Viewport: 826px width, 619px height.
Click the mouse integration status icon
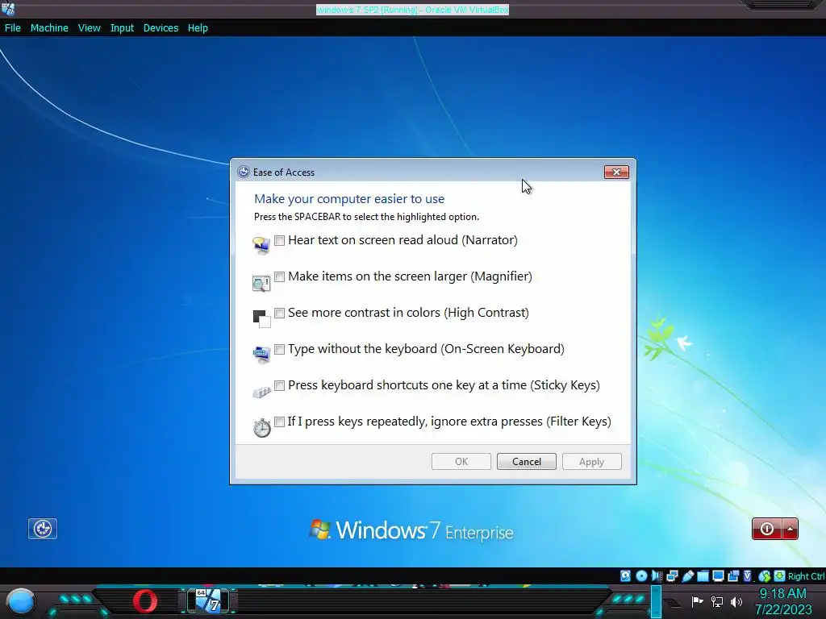coord(765,575)
